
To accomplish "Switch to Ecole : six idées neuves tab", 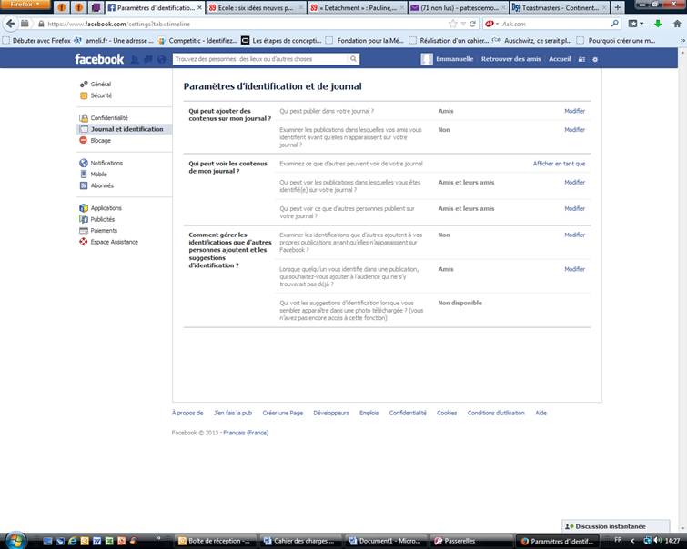I will pyautogui.click(x=256, y=7).
